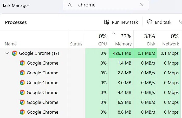Image resolution: width=182 pixels, height=118 pixels.
Task: Click the sort arrow above Memory
Action: [114, 33]
